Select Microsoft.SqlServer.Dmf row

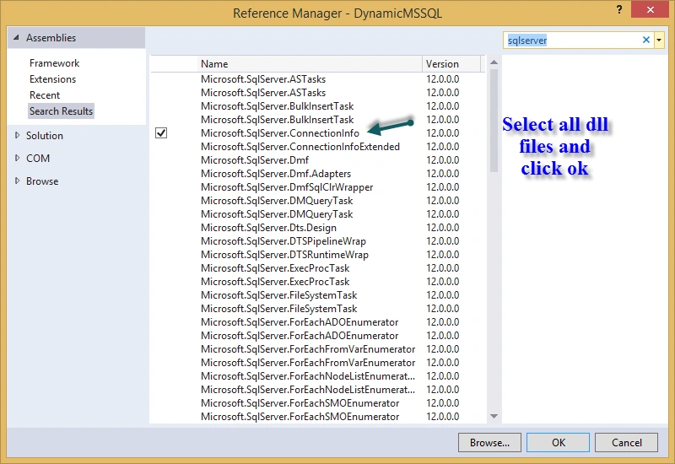tap(318, 160)
